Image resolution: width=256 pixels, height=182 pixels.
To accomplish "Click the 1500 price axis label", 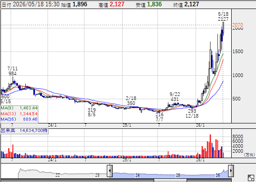I will click(x=238, y=51).
